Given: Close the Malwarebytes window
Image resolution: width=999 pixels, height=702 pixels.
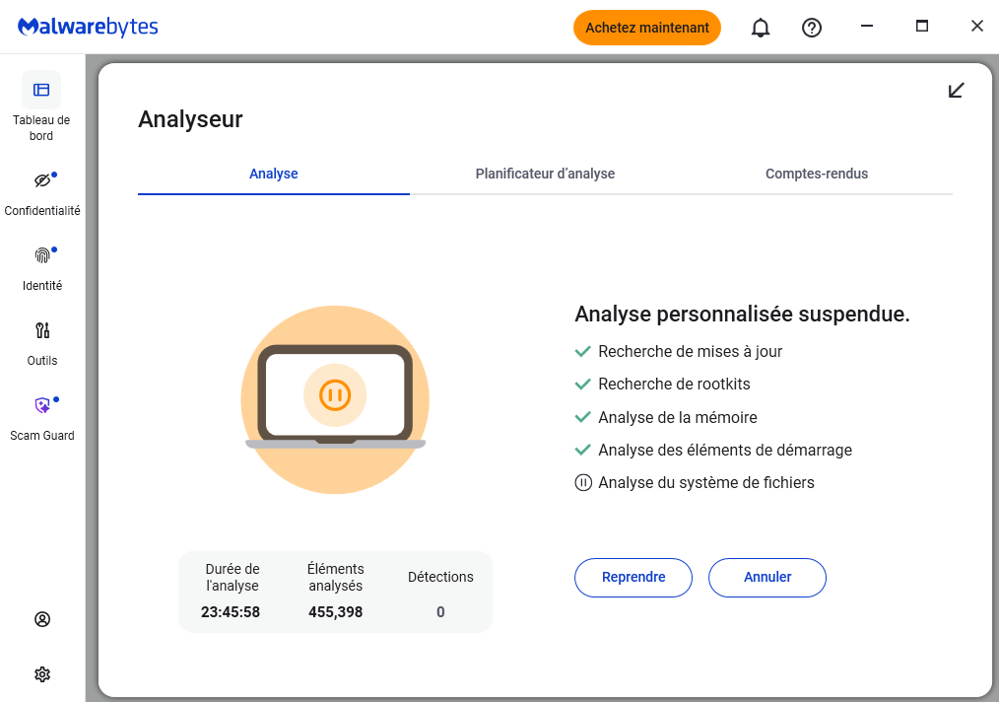Looking at the screenshot, I should [976, 27].
